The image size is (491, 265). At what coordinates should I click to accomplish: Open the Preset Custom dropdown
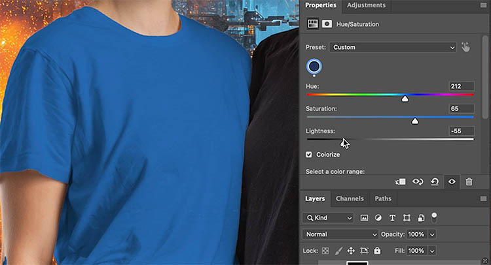click(x=393, y=48)
